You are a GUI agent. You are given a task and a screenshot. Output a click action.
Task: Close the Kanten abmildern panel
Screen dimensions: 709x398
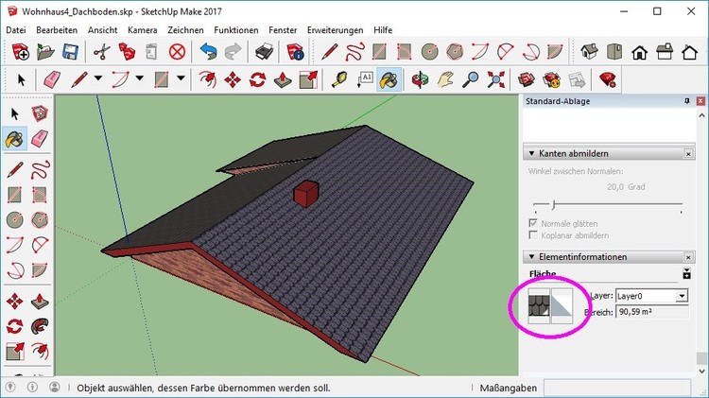click(688, 154)
